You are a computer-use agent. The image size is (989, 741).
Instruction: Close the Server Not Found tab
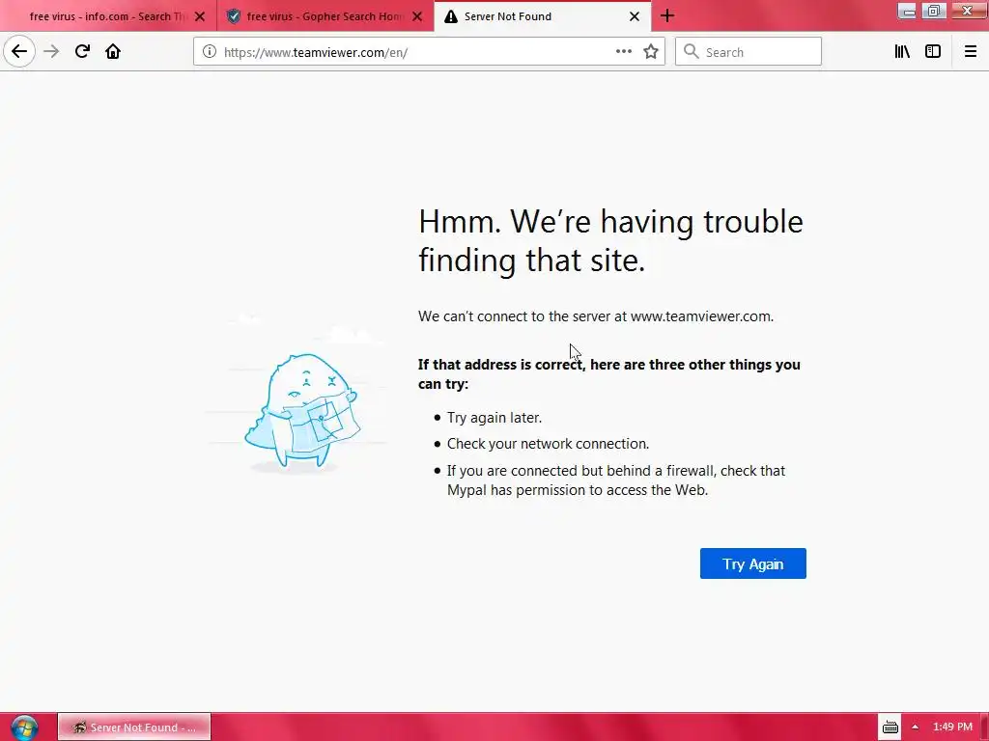(635, 16)
